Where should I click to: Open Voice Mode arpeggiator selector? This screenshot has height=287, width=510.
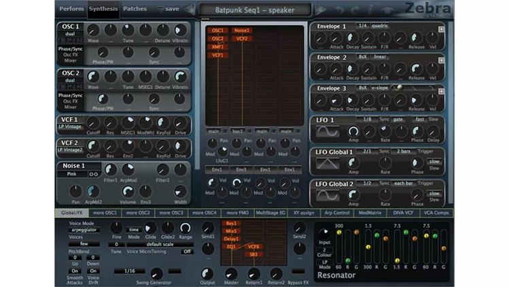tap(84, 230)
